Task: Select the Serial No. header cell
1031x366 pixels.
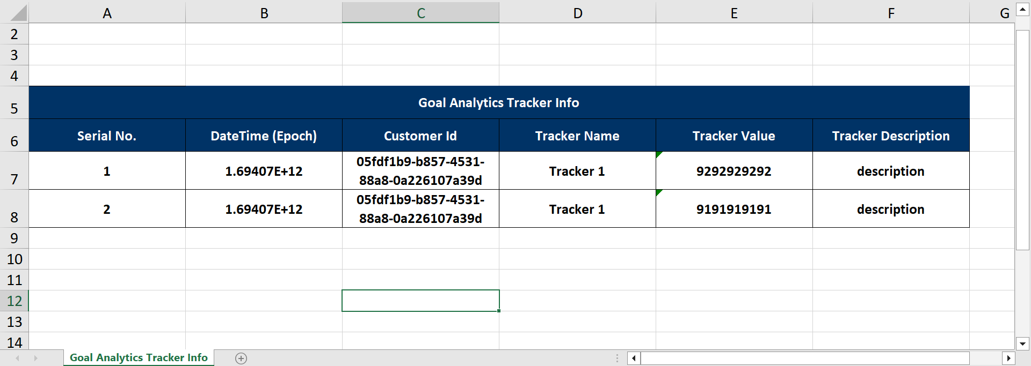Action: tap(107, 136)
